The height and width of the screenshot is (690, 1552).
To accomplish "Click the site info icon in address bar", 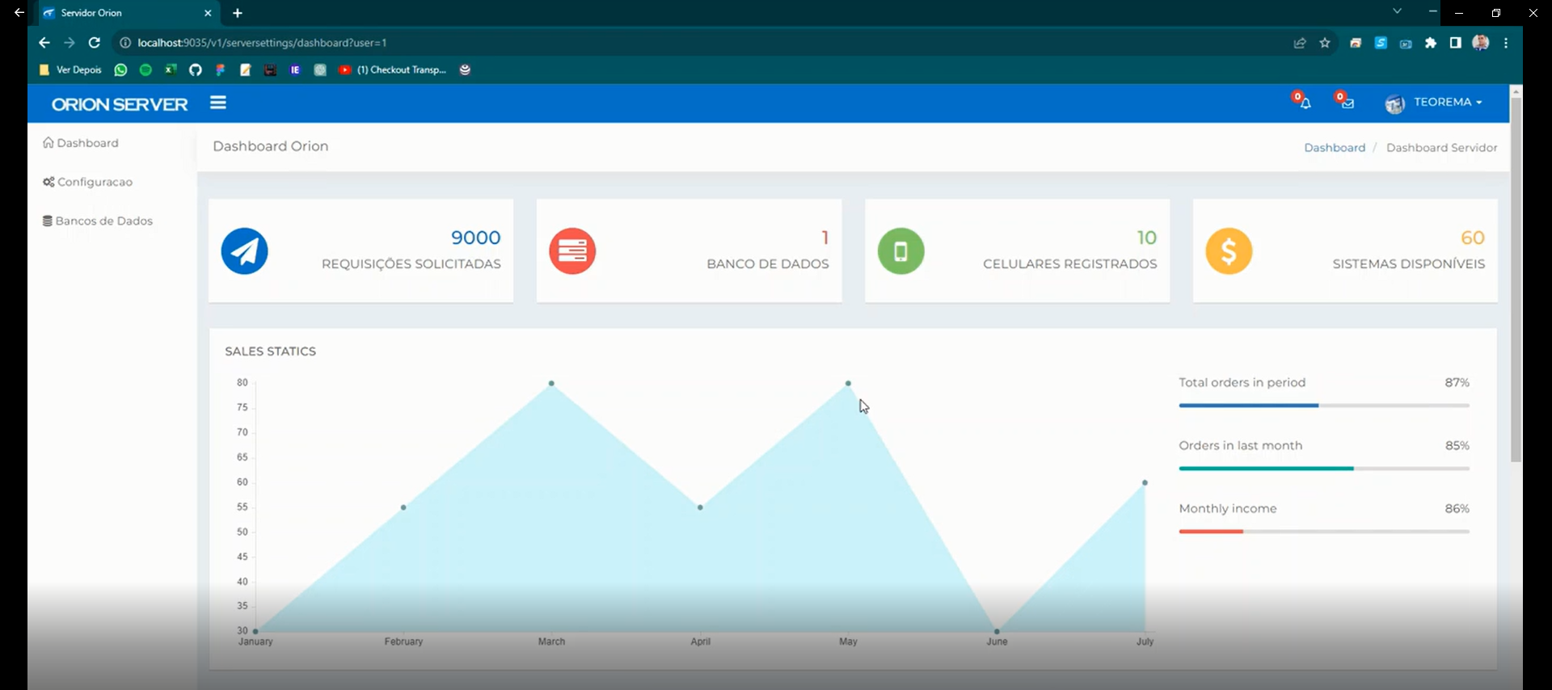I will tap(125, 43).
